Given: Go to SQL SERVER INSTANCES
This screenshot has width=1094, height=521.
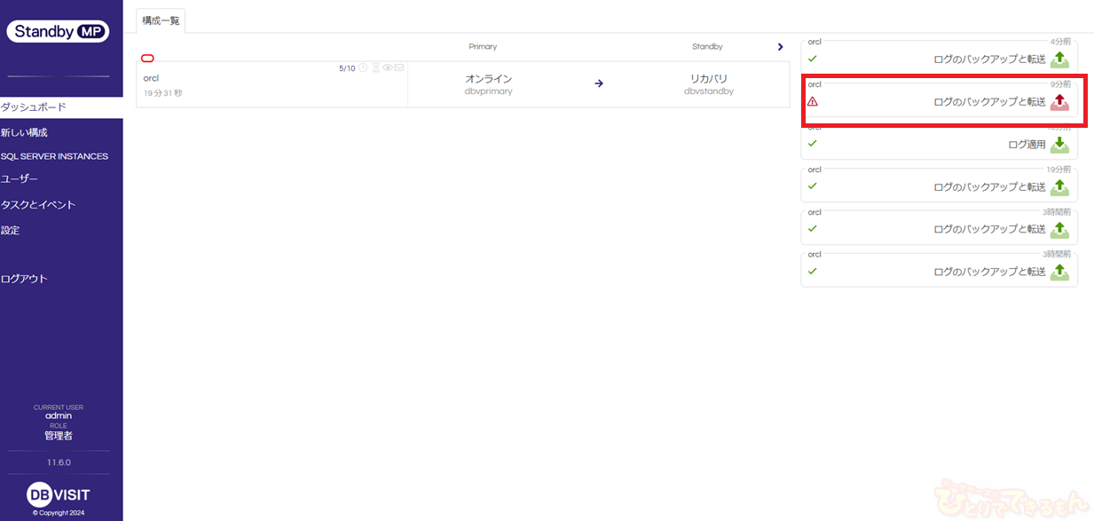Looking at the screenshot, I should [x=54, y=156].
